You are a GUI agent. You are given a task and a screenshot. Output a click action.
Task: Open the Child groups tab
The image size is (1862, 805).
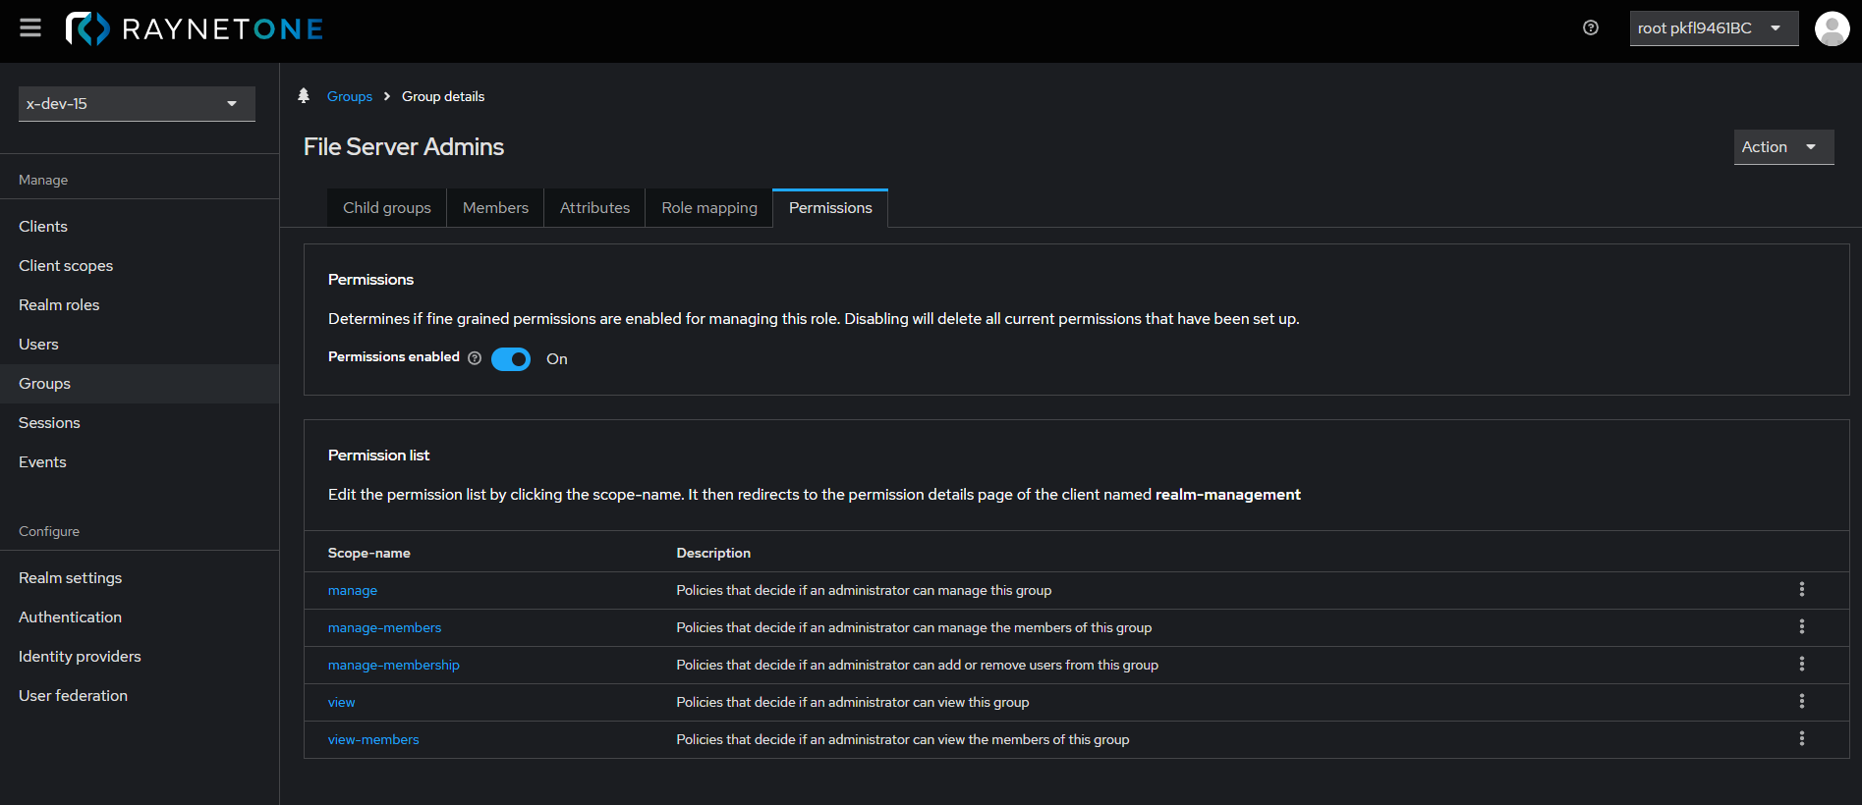click(x=386, y=208)
